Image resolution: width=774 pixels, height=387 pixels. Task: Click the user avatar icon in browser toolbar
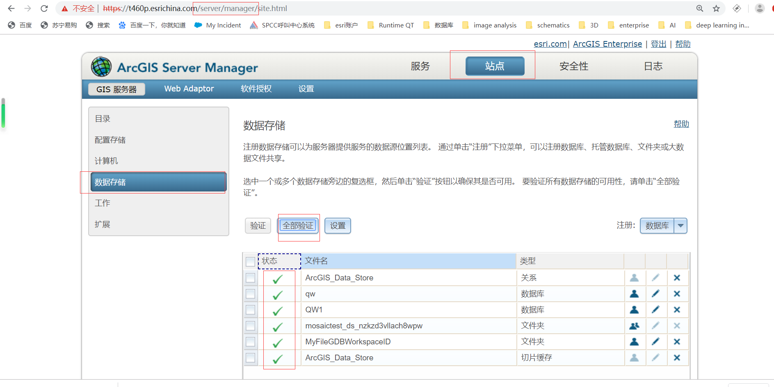pos(759,8)
